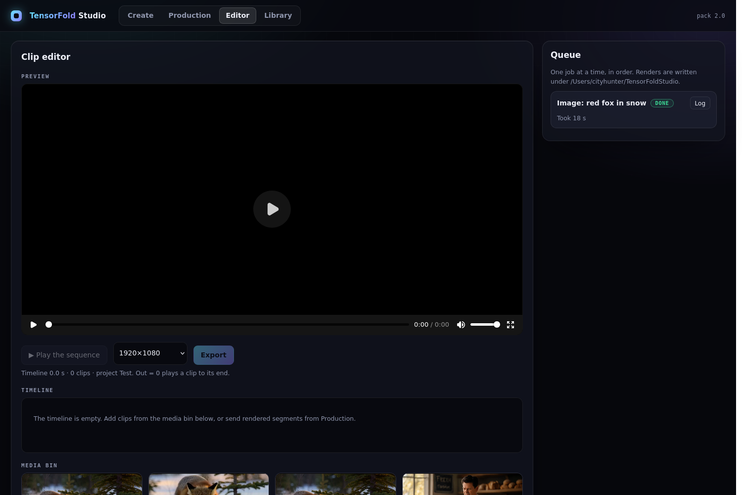Click the 'Clip editor' heading
This screenshot has width=742, height=495.
click(46, 57)
